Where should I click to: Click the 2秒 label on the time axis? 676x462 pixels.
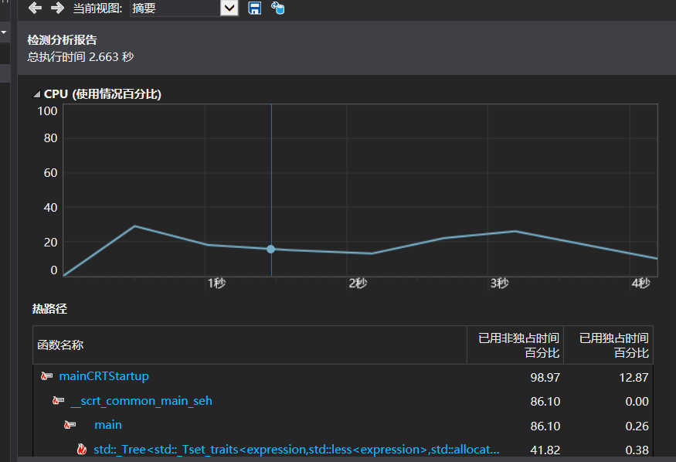358,283
